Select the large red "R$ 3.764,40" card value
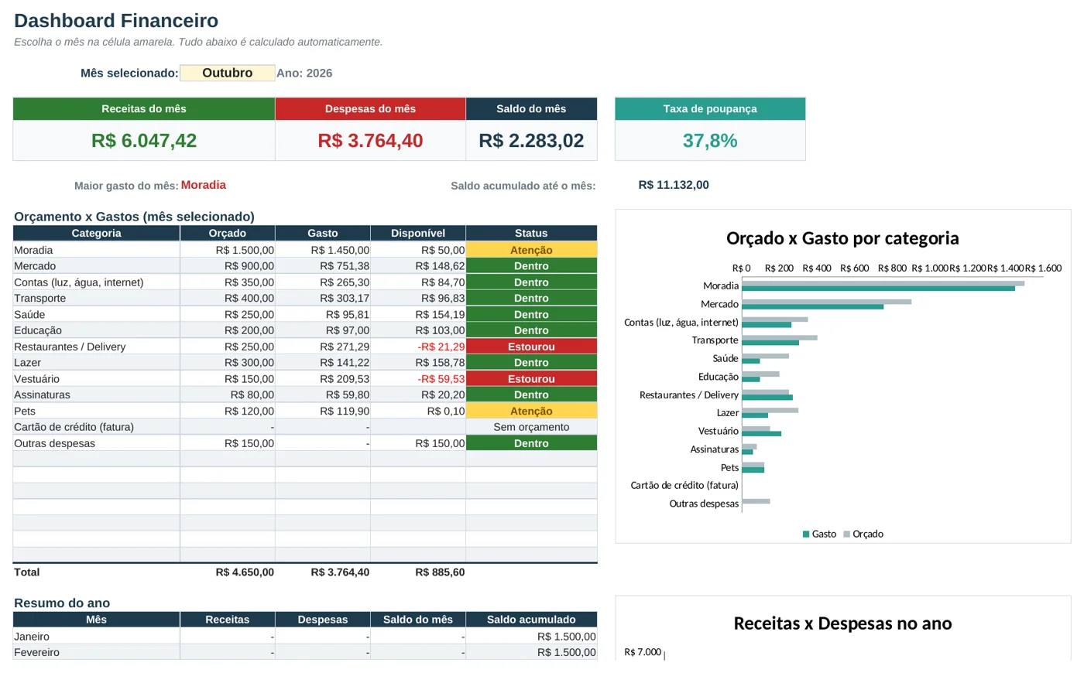The image size is (1084, 673). pos(370,141)
